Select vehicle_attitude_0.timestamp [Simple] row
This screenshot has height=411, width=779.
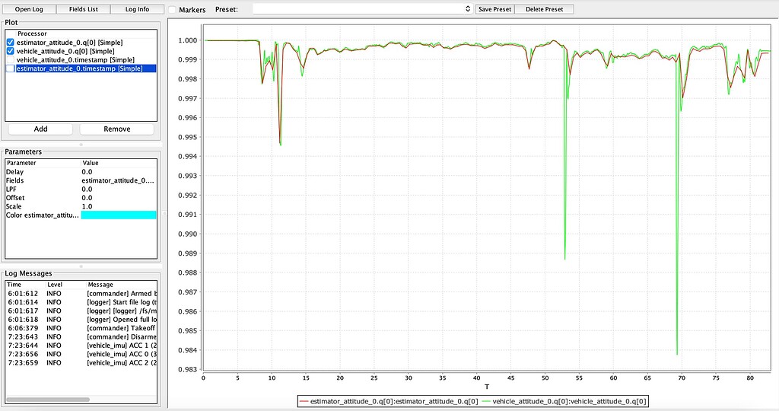click(x=81, y=60)
